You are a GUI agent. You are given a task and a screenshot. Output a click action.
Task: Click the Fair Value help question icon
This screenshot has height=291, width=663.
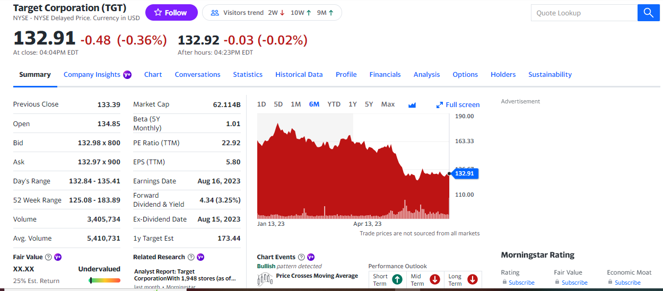click(49, 257)
